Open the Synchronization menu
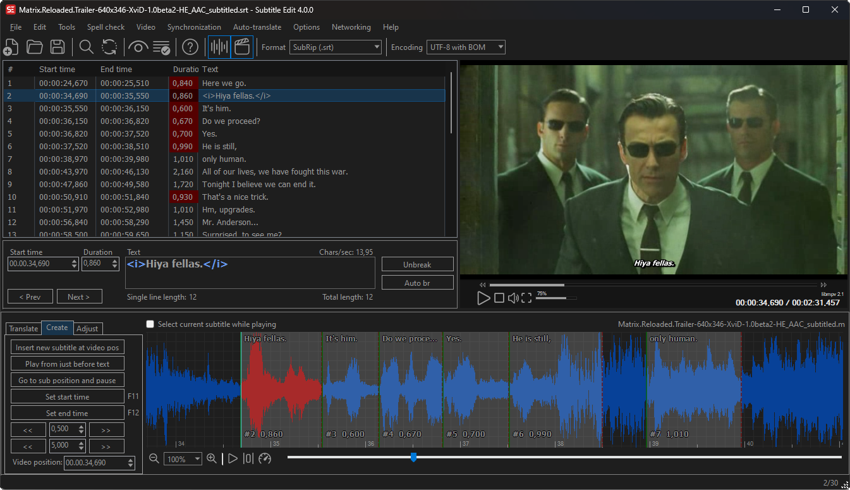The width and height of the screenshot is (850, 490). [x=194, y=27]
